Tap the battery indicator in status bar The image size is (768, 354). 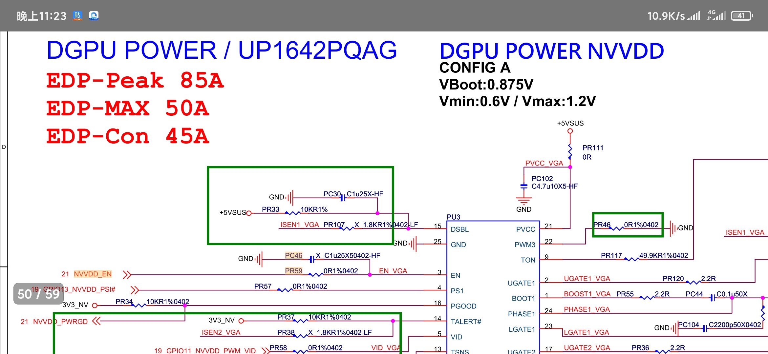click(742, 16)
